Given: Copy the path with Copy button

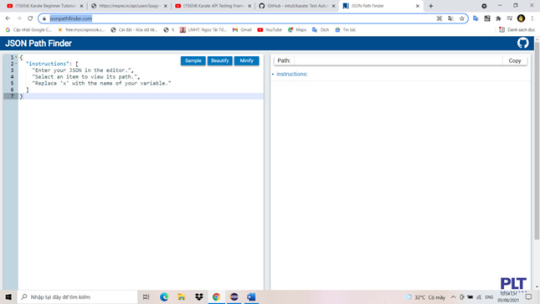Looking at the screenshot, I should [x=515, y=60].
